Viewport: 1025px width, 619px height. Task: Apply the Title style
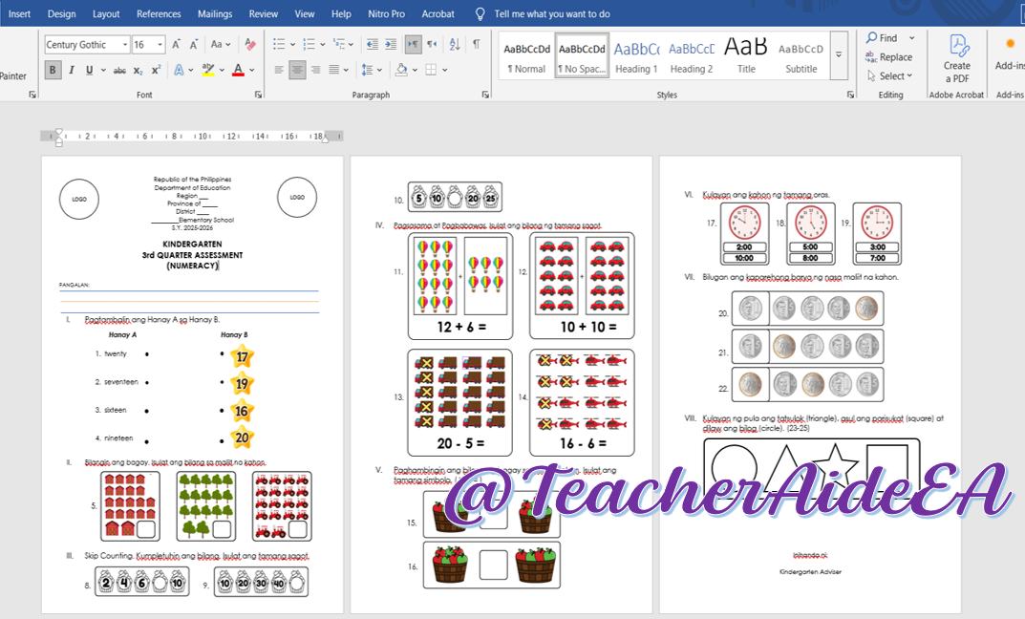coord(746,57)
